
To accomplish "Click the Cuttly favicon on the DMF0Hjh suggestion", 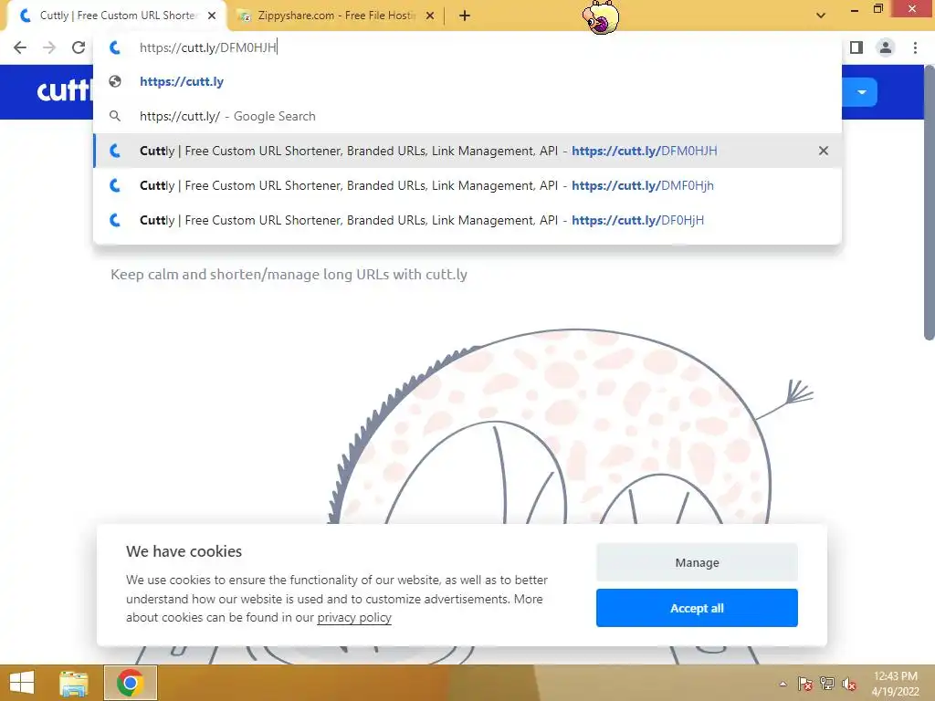I will 115,185.
